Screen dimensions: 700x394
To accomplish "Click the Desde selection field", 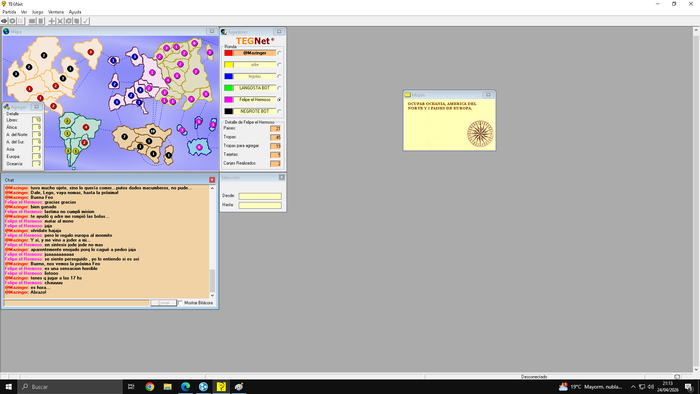I will (x=260, y=196).
